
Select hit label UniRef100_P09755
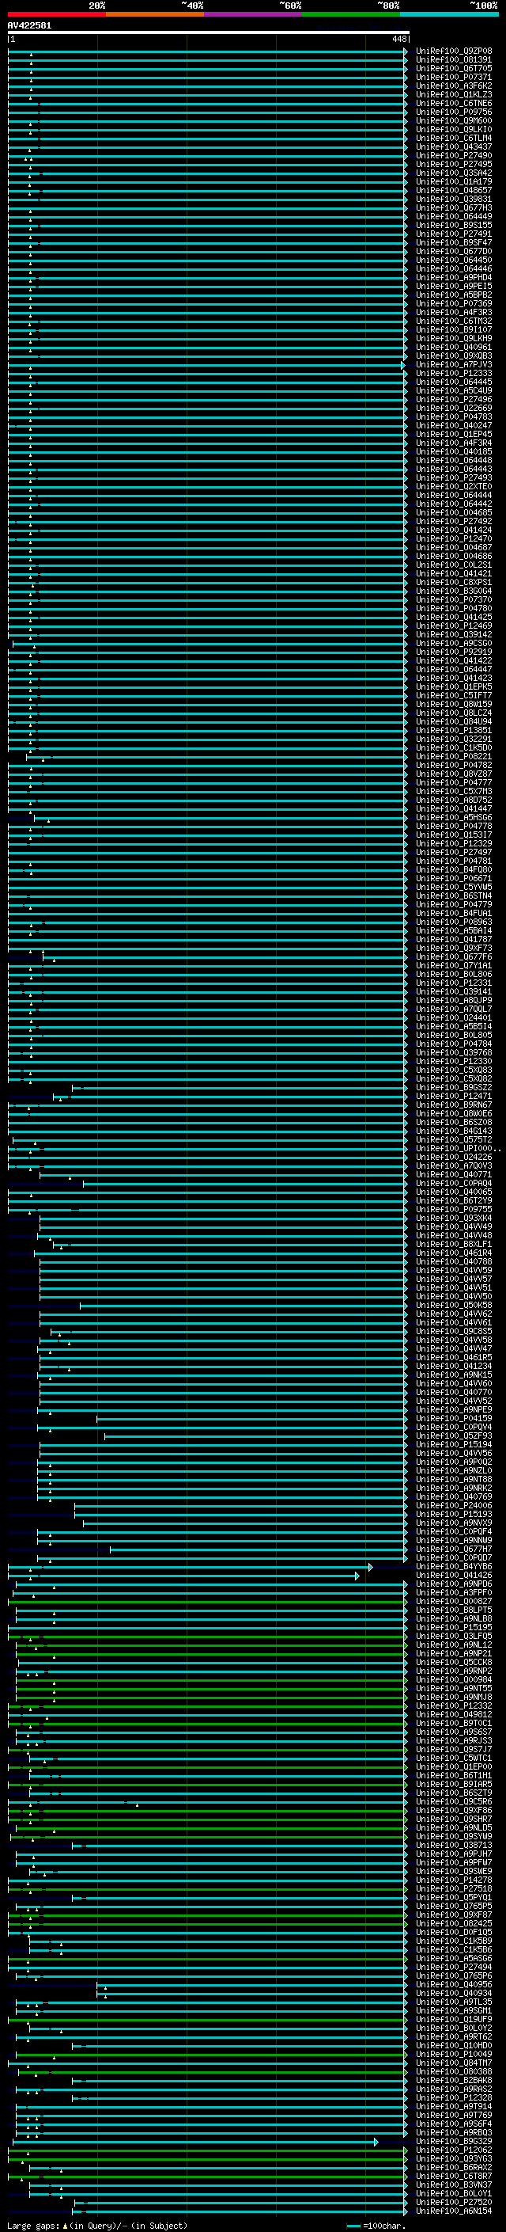point(454,1209)
